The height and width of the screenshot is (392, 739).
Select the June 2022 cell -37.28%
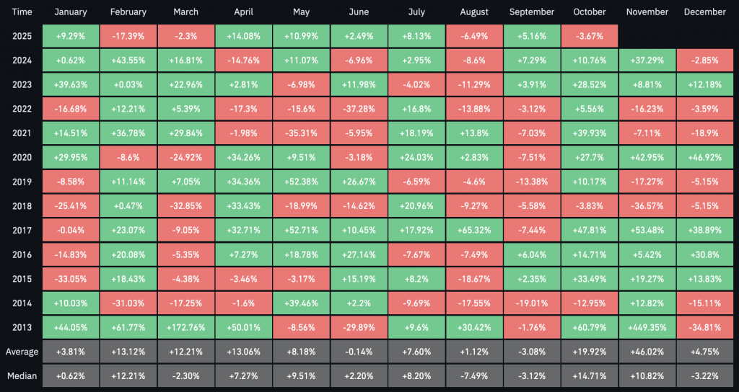point(359,108)
